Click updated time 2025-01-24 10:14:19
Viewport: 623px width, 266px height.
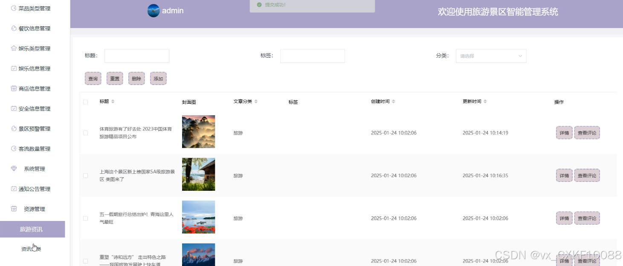[485, 133]
